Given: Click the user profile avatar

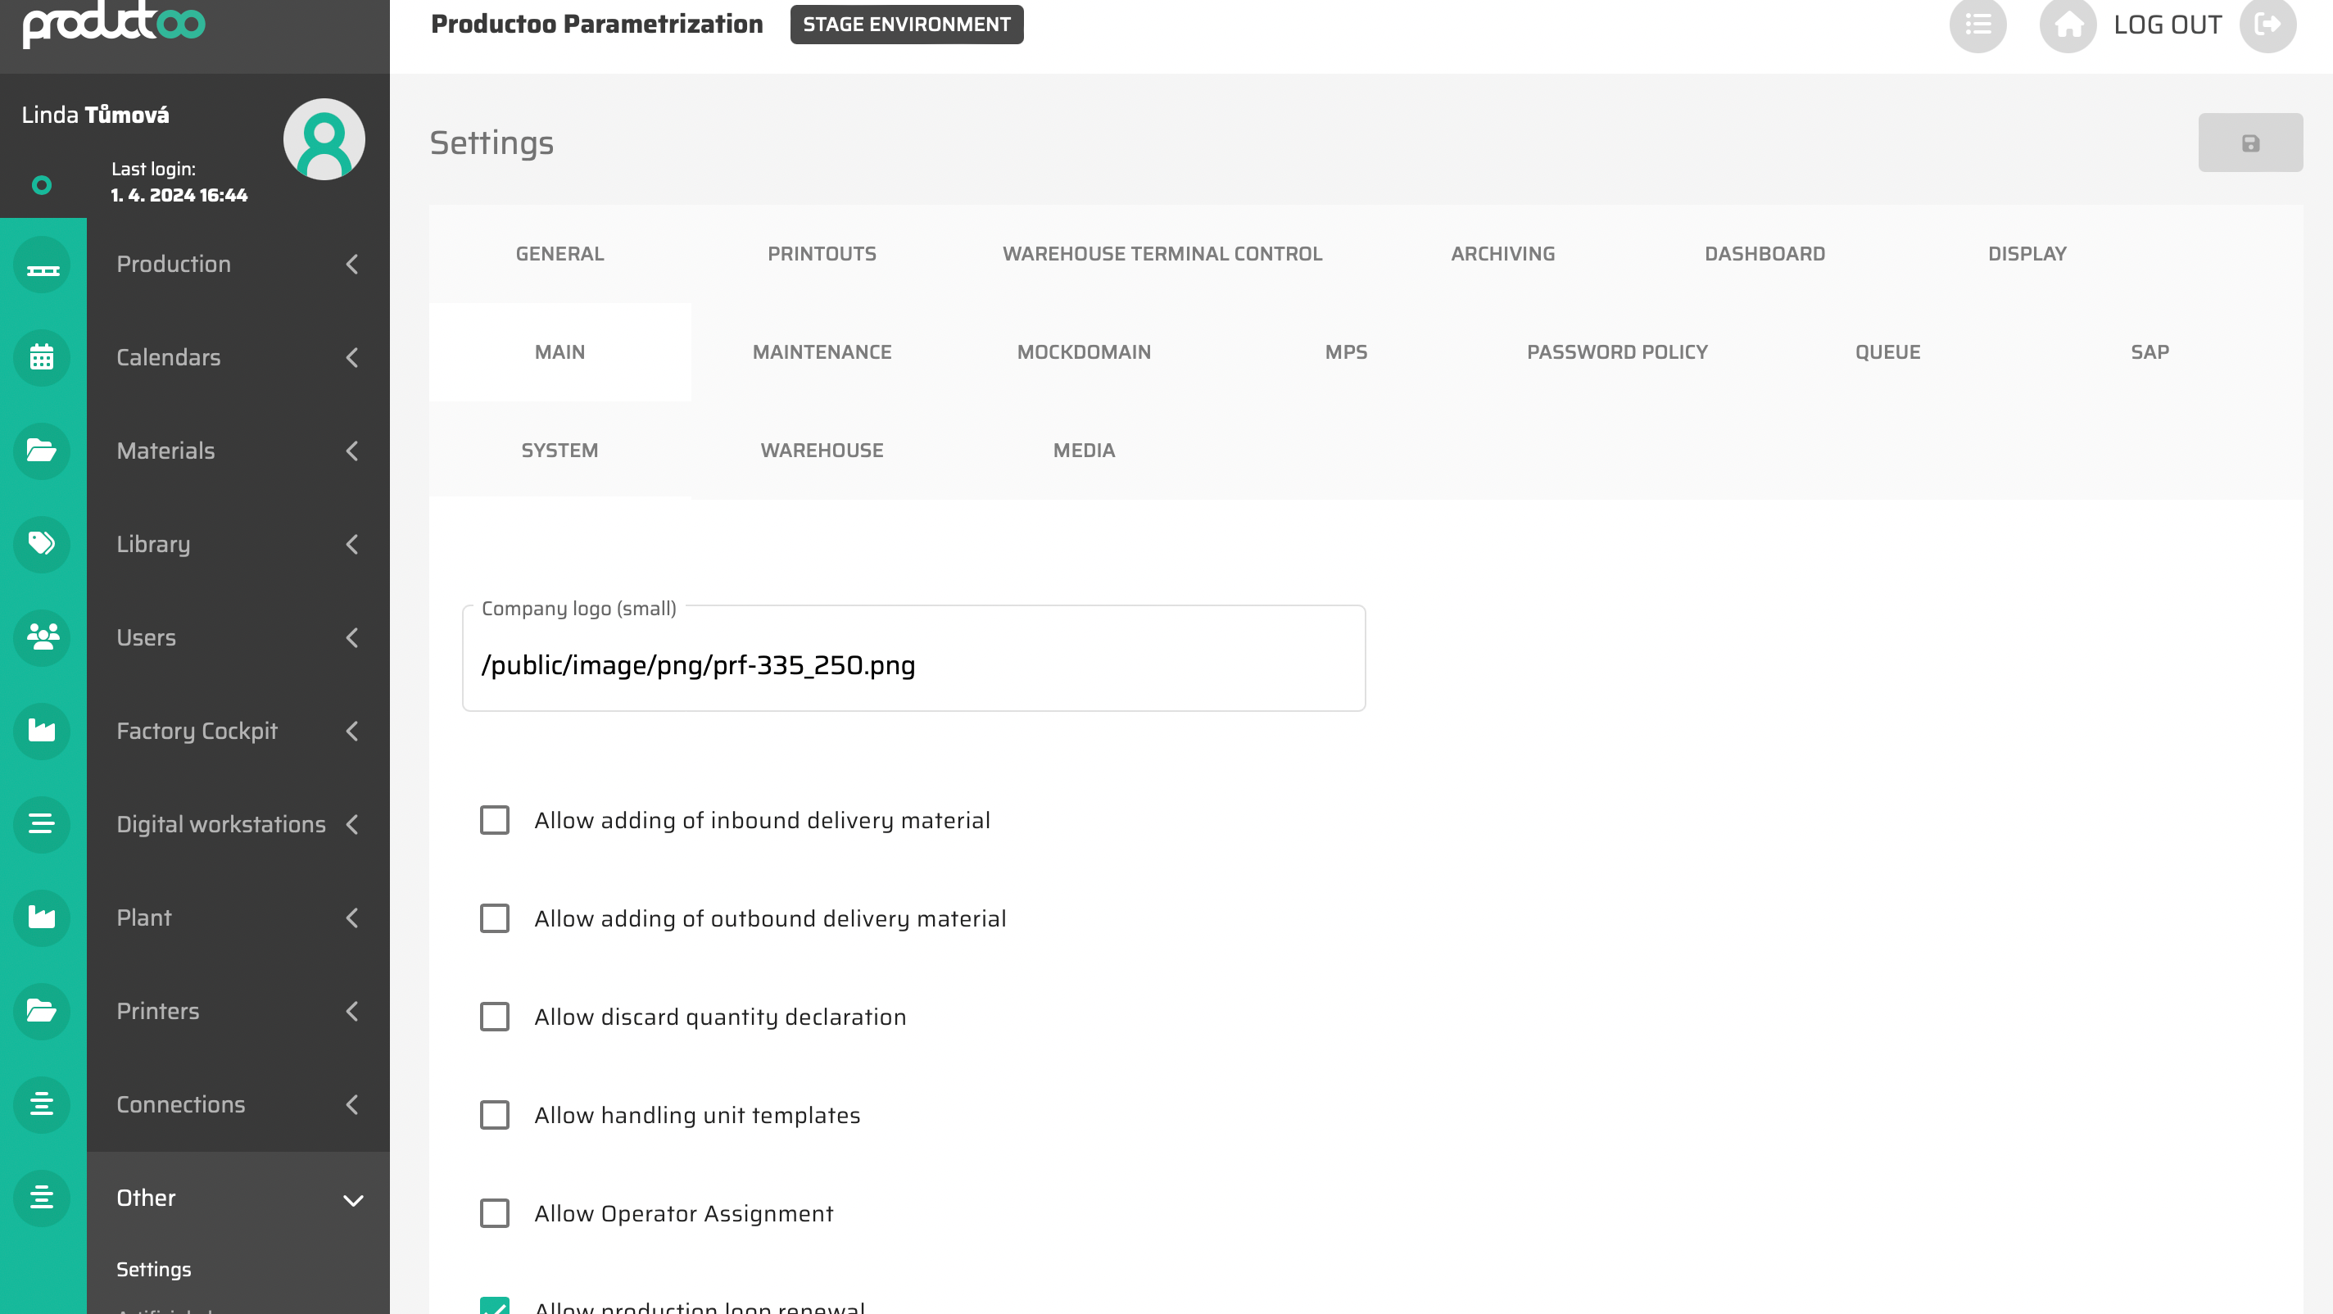Looking at the screenshot, I should [x=324, y=139].
